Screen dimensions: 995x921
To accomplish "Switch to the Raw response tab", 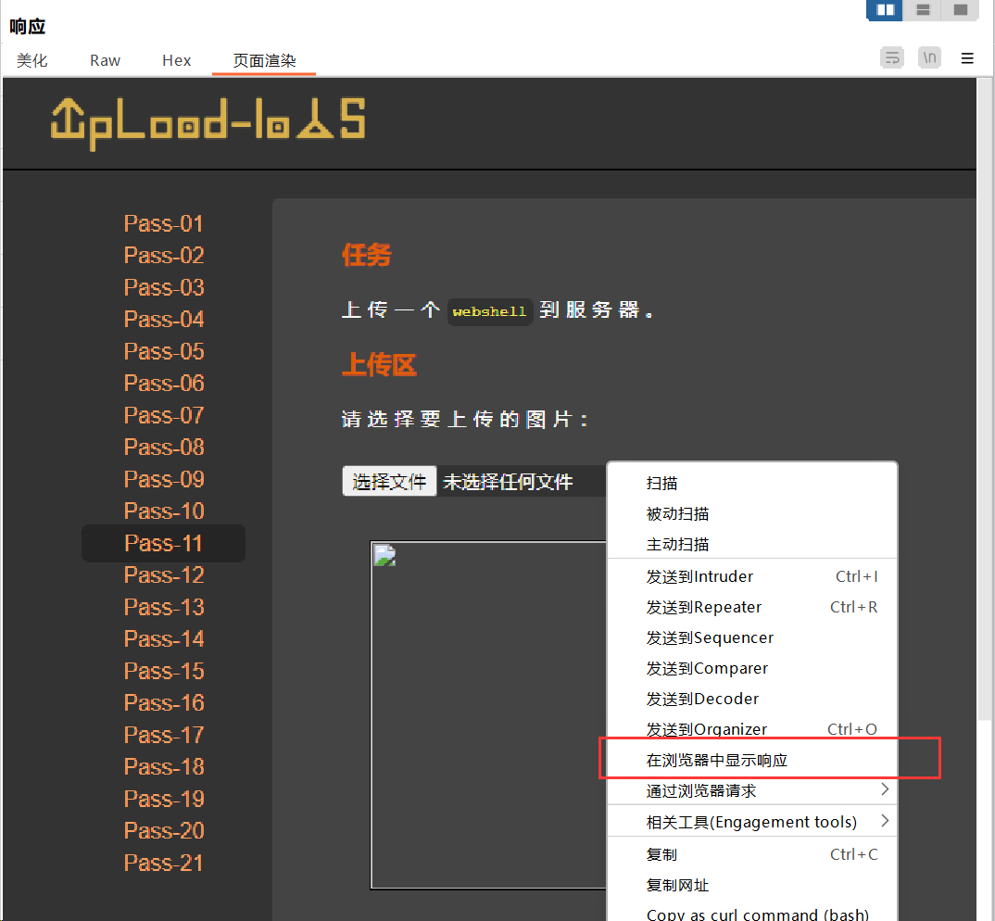I will (105, 60).
